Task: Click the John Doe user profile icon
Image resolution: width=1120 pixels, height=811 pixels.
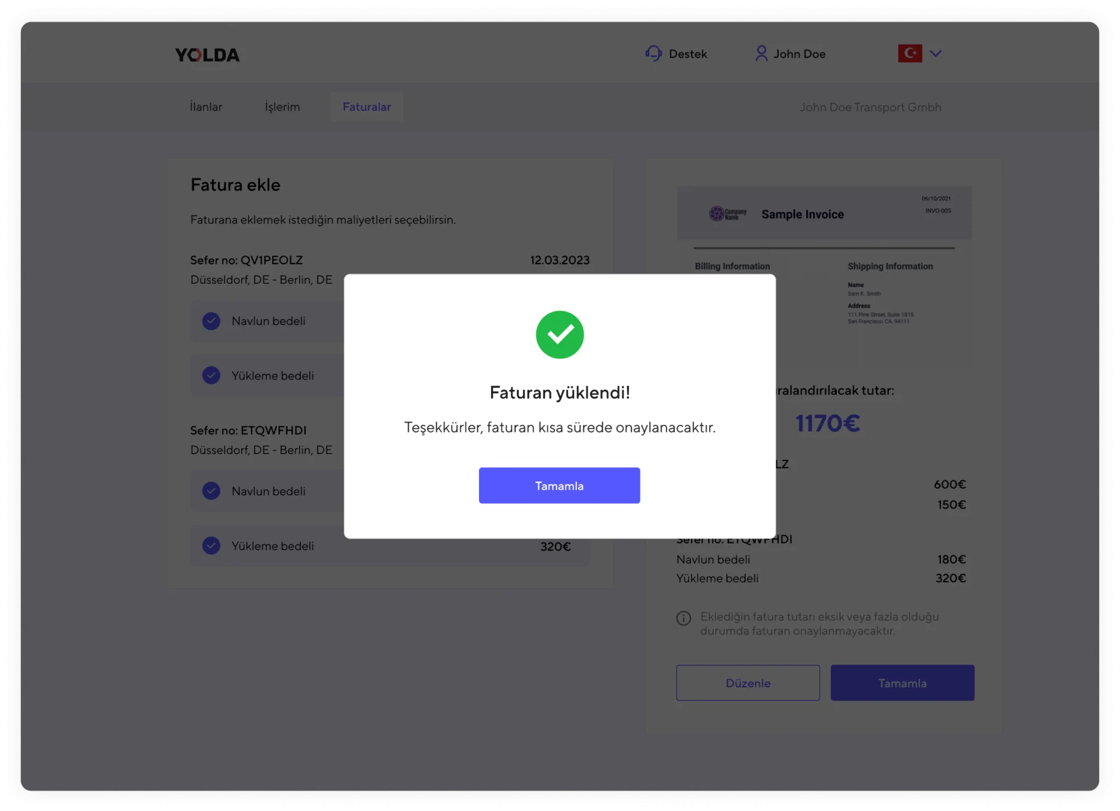Action: click(761, 53)
